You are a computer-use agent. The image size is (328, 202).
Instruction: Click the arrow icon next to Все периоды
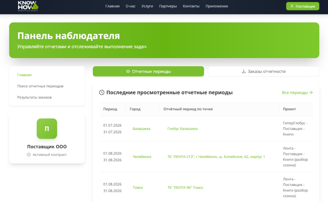coord(311,93)
